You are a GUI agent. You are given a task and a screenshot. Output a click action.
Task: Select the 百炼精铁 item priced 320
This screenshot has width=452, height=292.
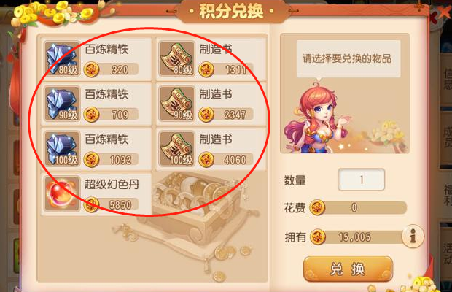(x=96, y=59)
